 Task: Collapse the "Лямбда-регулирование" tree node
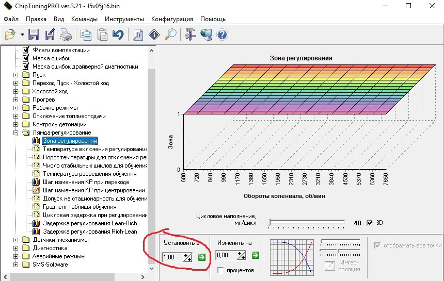pyautogui.click(x=17, y=133)
